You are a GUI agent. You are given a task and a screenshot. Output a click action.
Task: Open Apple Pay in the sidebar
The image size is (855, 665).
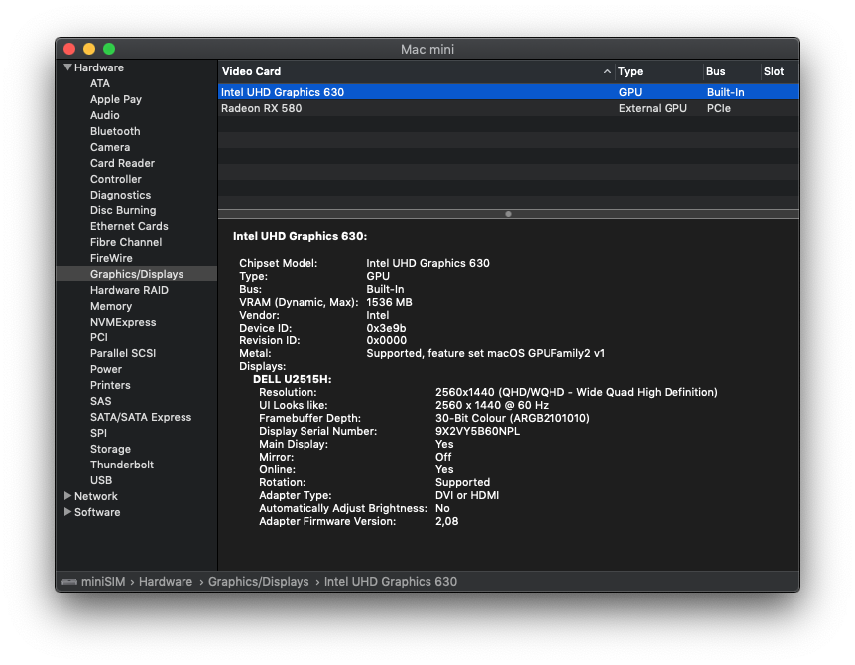tap(116, 99)
